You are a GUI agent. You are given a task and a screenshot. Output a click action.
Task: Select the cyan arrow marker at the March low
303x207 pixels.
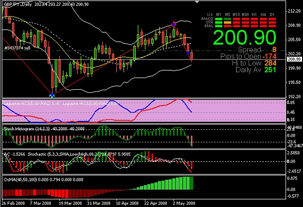point(52,95)
